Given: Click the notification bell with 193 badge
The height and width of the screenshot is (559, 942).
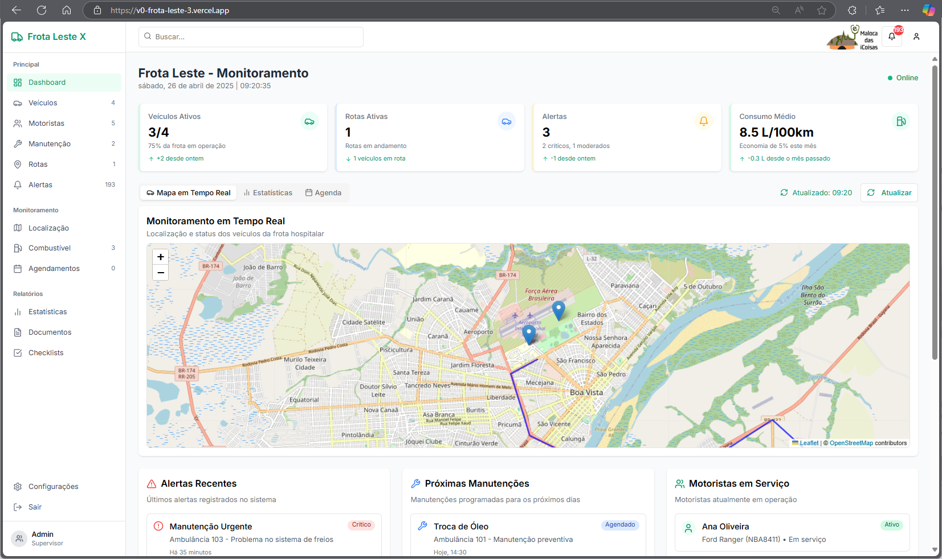Looking at the screenshot, I should click(892, 36).
